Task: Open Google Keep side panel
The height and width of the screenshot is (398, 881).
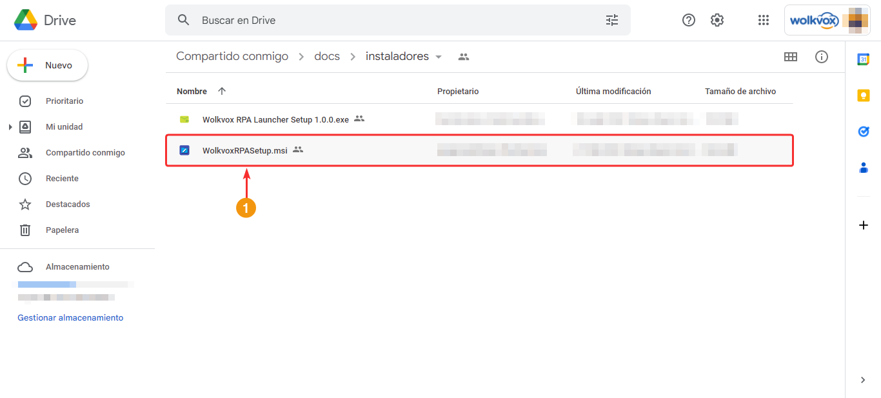Action: [x=864, y=95]
